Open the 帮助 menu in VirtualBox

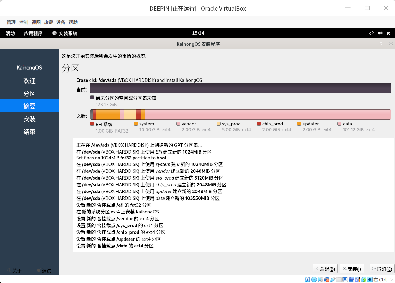coord(73,22)
